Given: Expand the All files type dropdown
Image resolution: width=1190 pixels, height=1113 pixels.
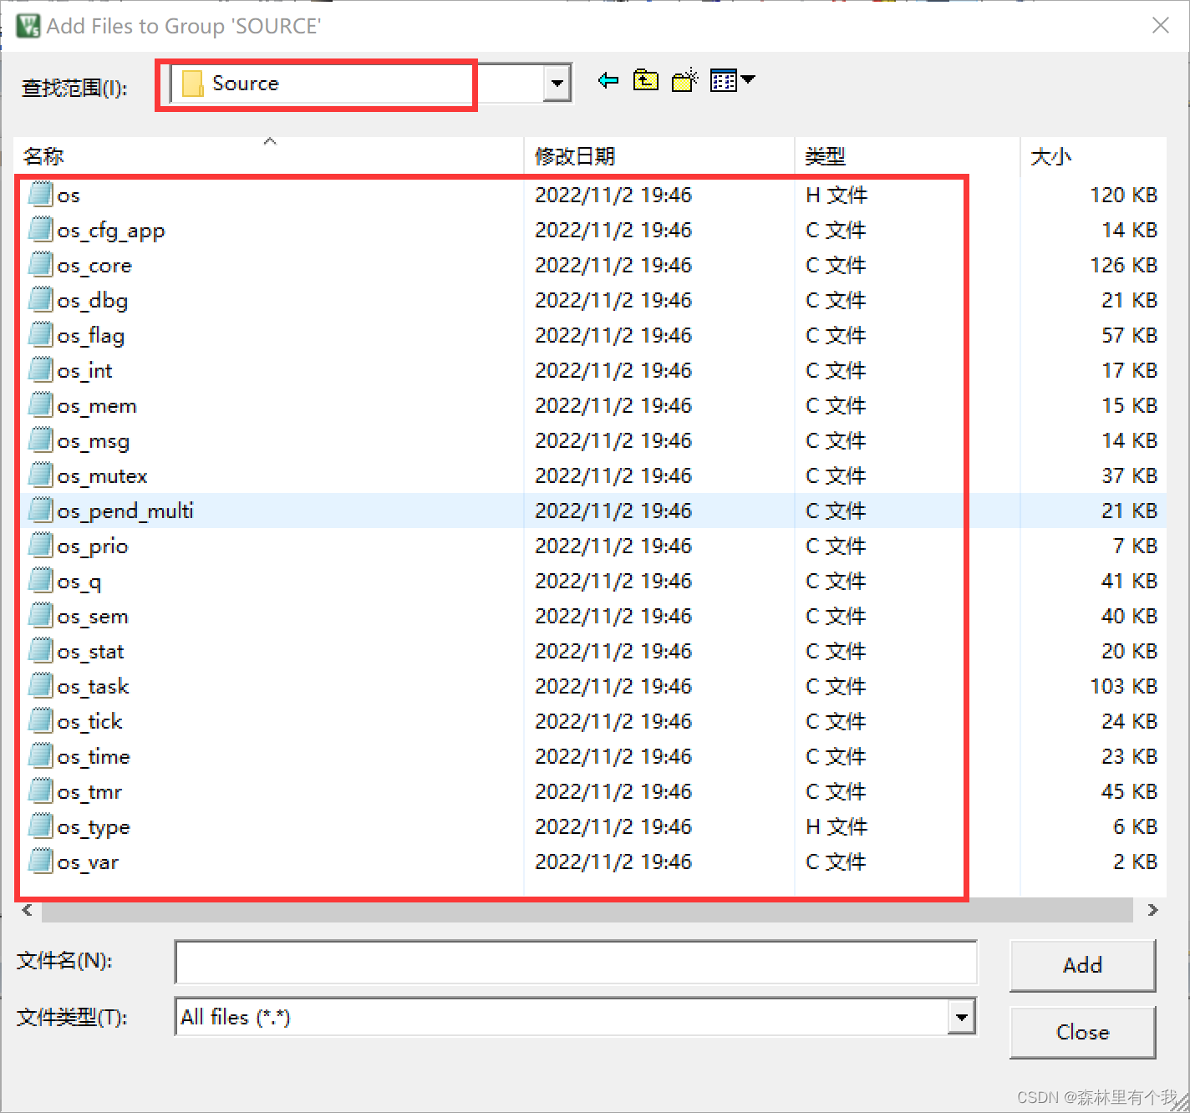Looking at the screenshot, I should [x=962, y=1017].
